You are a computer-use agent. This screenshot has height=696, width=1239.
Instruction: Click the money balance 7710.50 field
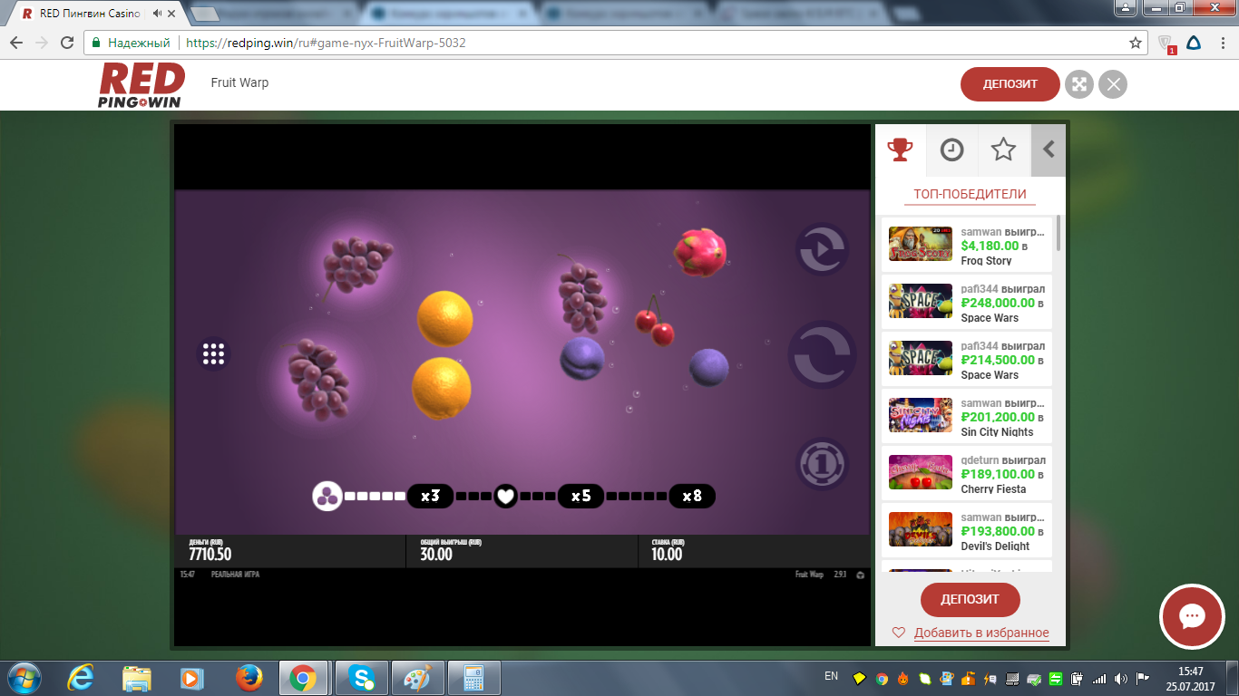[x=290, y=551]
